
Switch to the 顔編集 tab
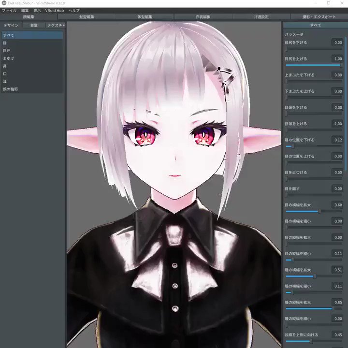tap(29, 17)
